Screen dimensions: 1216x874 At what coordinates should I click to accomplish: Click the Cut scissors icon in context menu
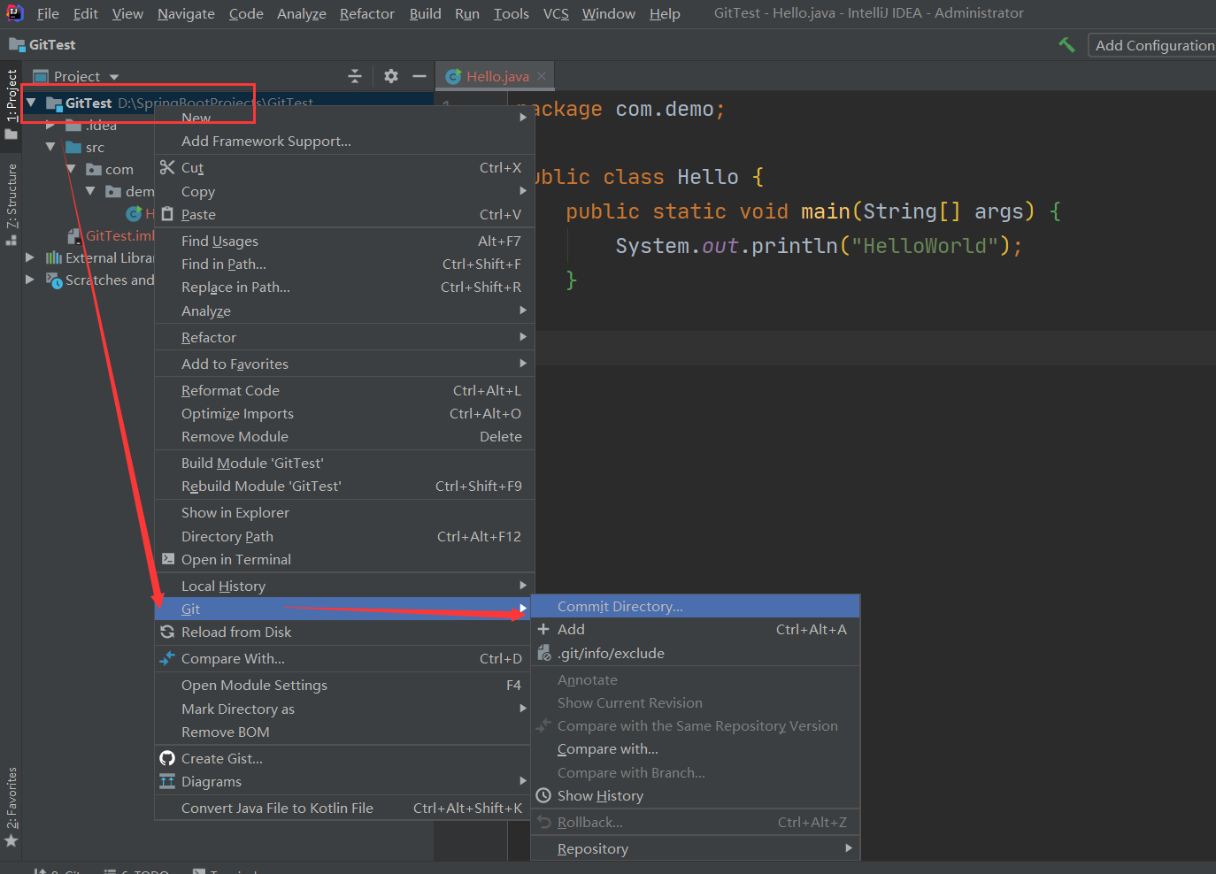(x=167, y=167)
